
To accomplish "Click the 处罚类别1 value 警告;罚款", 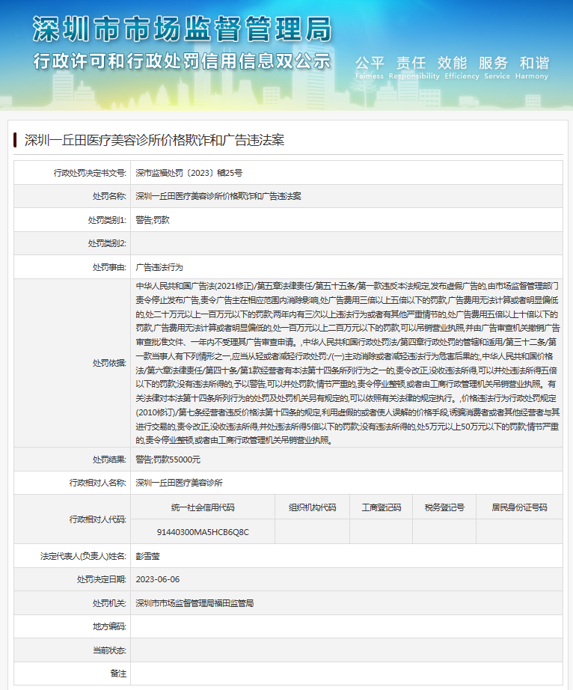I will [x=153, y=220].
